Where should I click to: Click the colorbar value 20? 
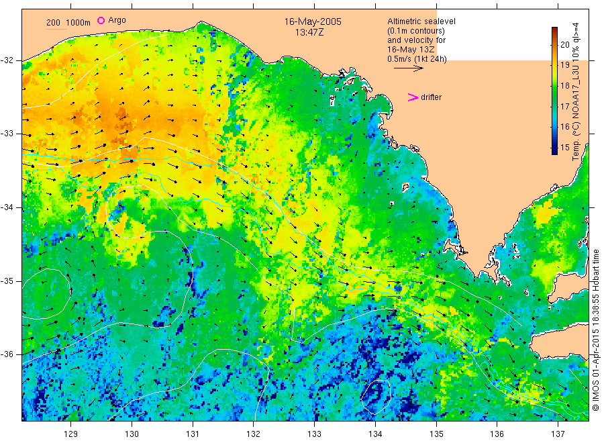click(x=564, y=45)
